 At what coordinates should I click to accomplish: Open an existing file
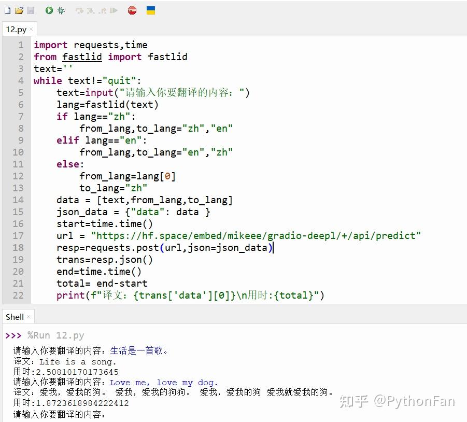(x=18, y=10)
